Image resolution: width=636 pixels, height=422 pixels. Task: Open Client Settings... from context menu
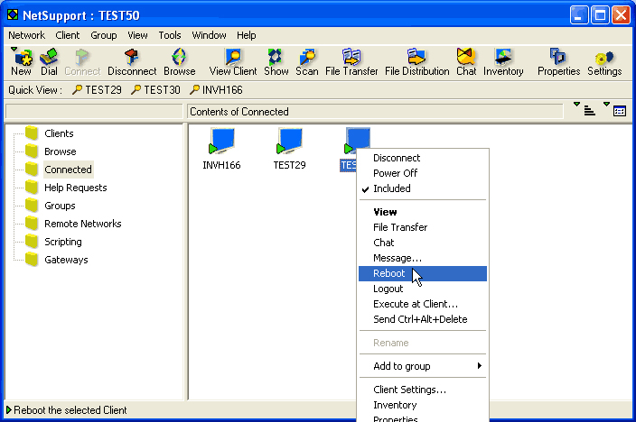coord(423,390)
